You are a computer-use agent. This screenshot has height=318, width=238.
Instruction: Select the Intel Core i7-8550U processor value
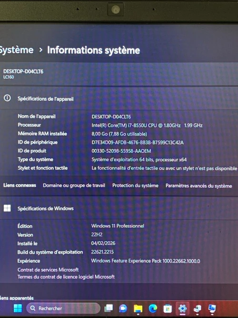(x=147, y=125)
